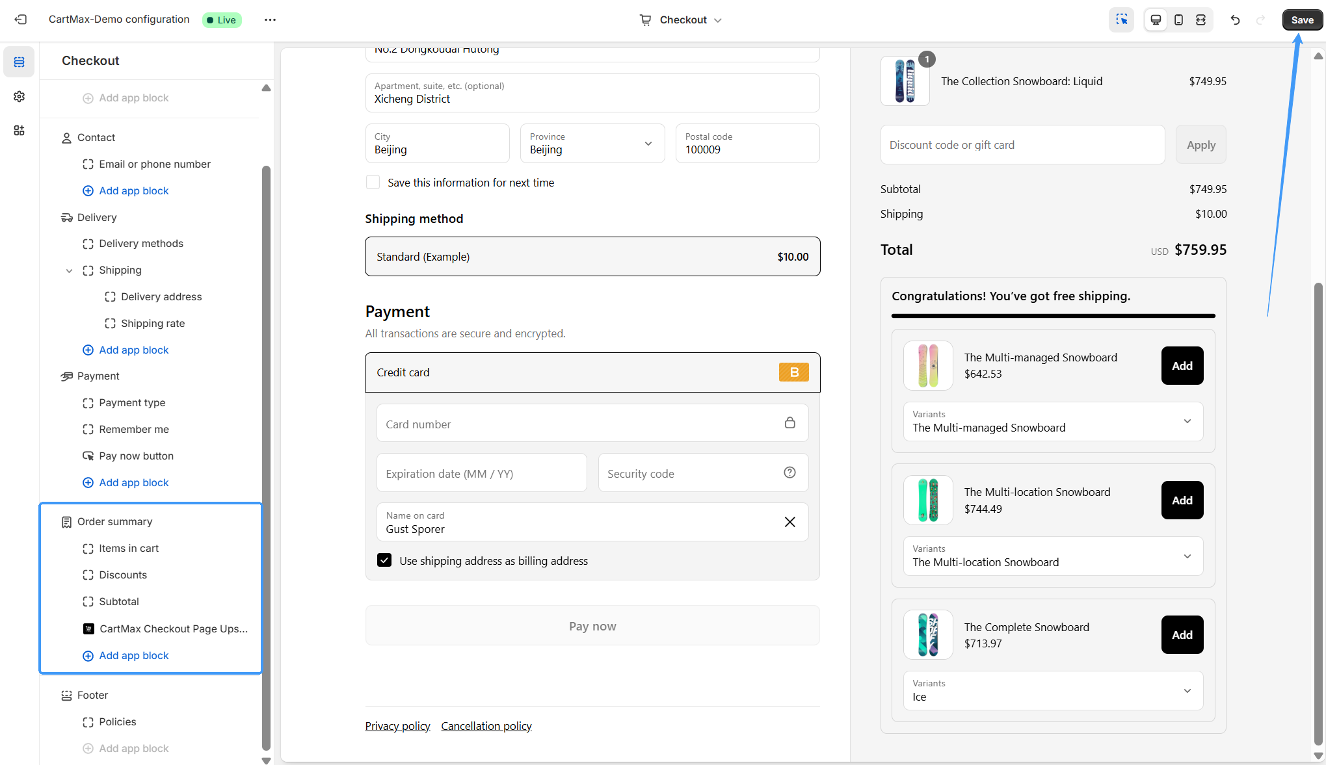1326x765 pixels.
Task: Check Save this information for next time
Action: point(373,183)
